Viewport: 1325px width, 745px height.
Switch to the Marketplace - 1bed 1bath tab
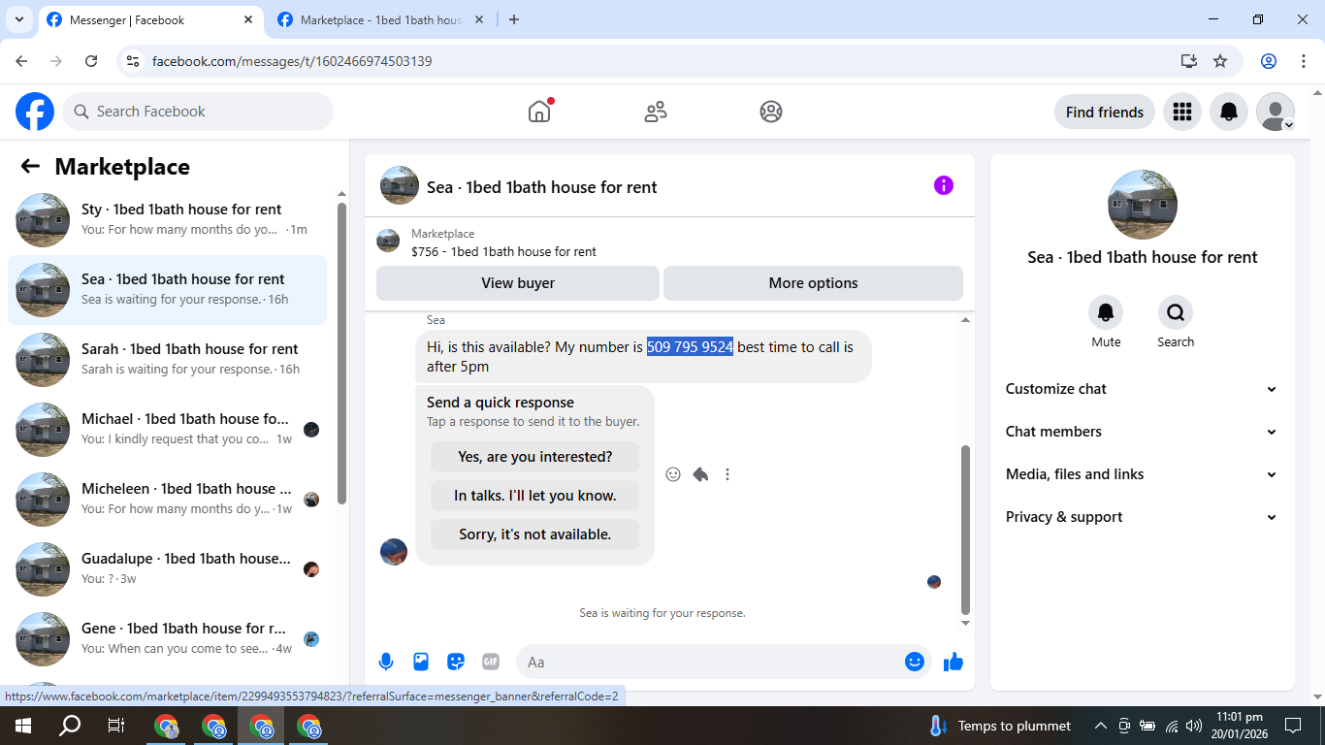tap(380, 20)
